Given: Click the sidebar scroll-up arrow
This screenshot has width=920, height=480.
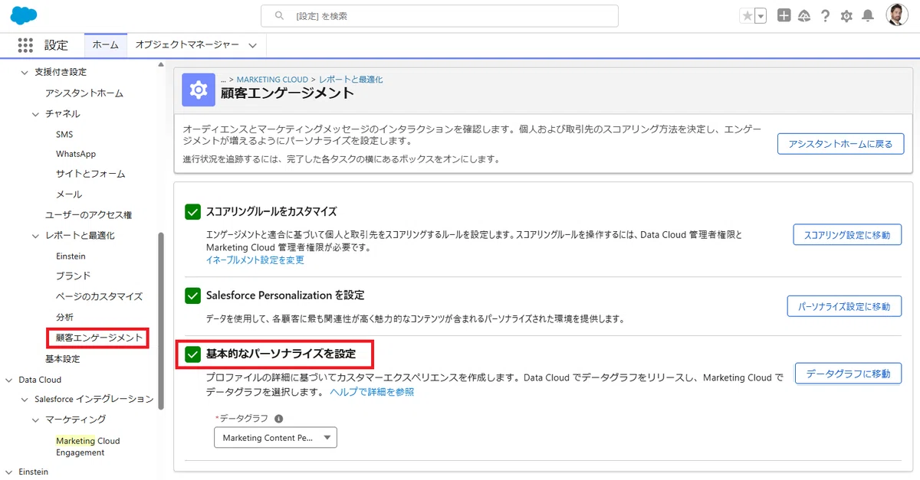Looking at the screenshot, I should [161, 65].
